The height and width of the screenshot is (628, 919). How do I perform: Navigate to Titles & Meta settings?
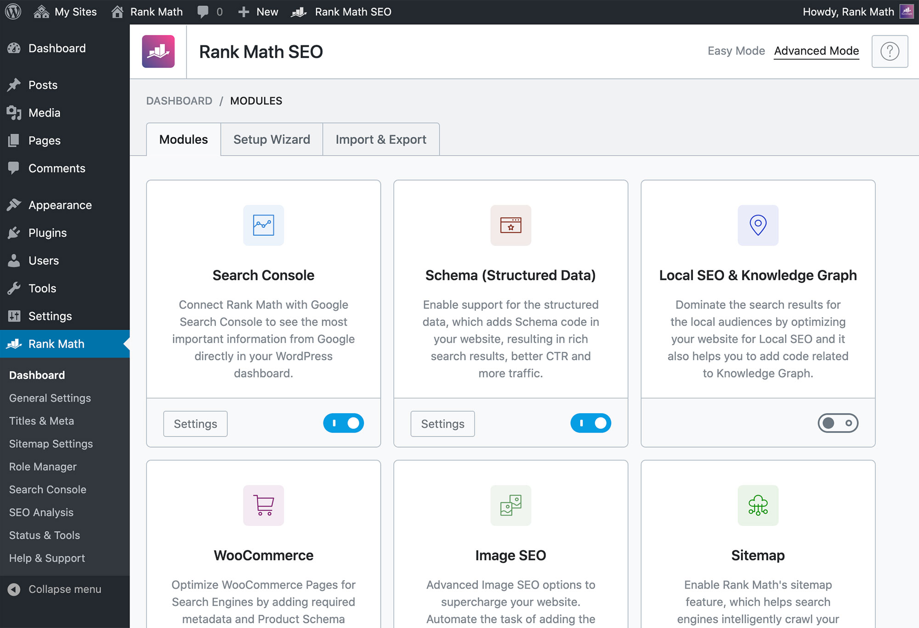(x=41, y=421)
